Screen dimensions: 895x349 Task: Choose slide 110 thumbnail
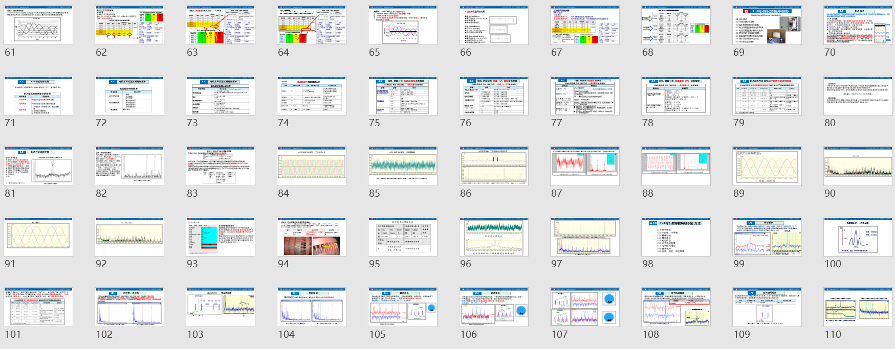pyautogui.click(x=858, y=307)
